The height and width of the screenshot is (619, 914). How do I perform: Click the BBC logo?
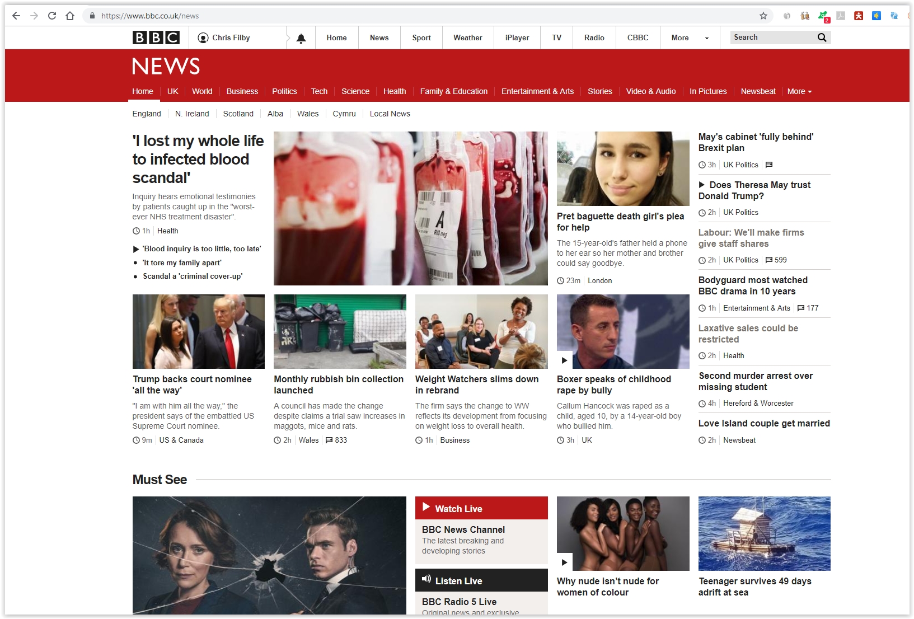156,37
